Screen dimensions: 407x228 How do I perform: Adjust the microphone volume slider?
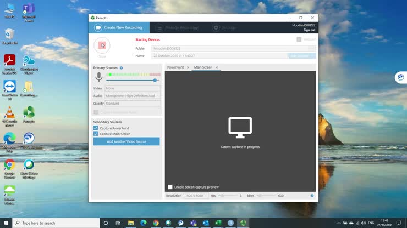[x=155, y=80]
